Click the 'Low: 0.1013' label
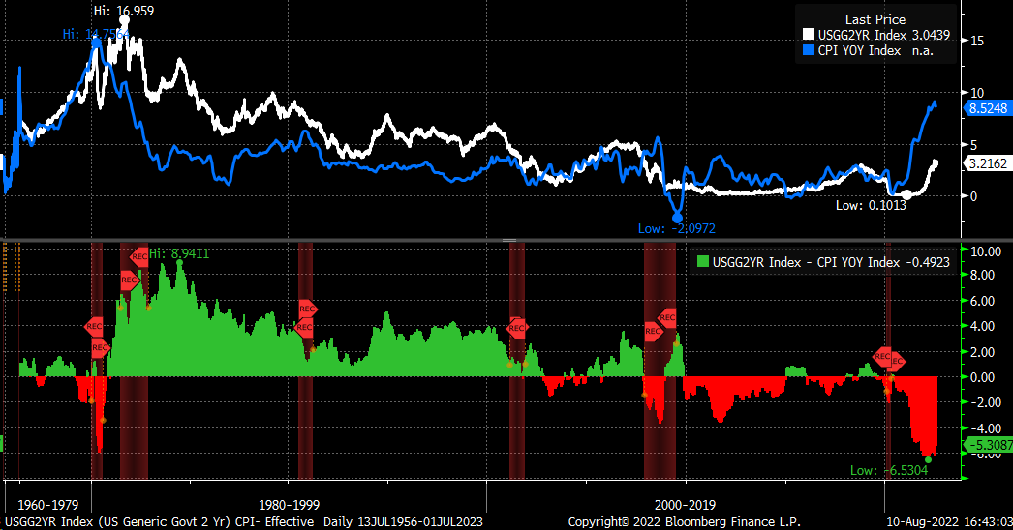Image resolution: width=1013 pixels, height=530 pixels. [871, 205]
